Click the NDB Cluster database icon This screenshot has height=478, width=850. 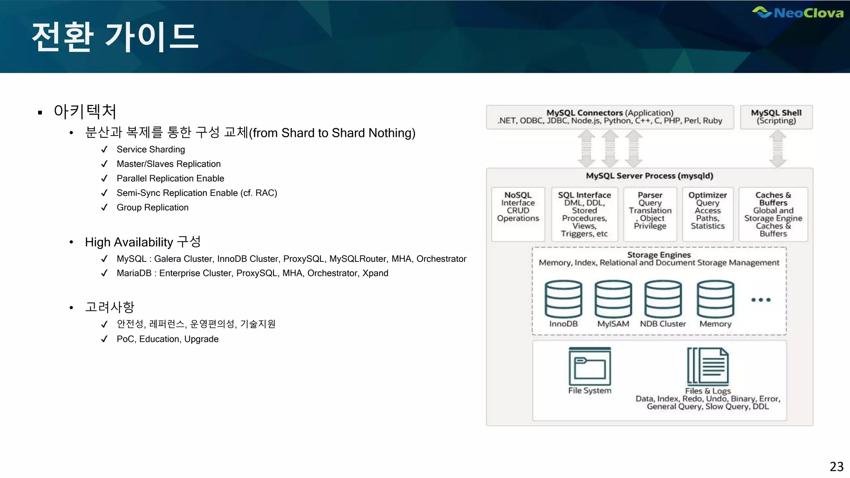[x=663, y=299]
